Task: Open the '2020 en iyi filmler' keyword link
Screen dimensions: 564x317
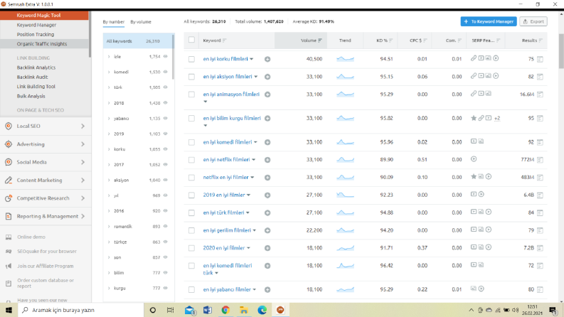Action: (224, 248)
